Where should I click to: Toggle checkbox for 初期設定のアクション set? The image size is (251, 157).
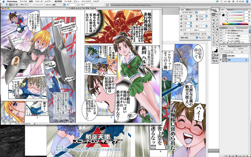pyautogui.click(x=221, y=30)
